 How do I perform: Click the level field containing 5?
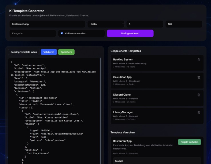(x=145, y=24)
